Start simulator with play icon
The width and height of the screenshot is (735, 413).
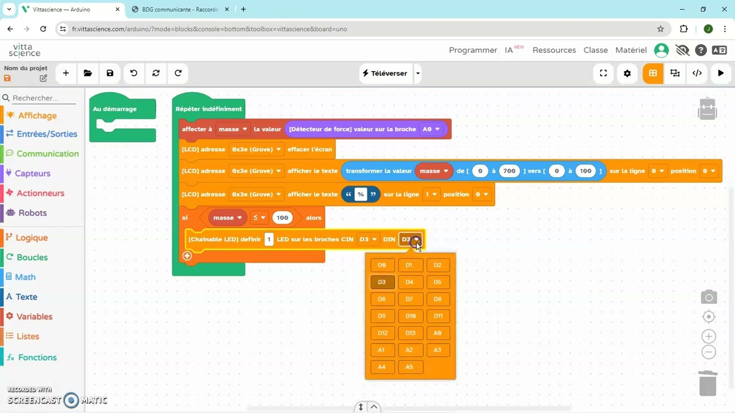coord(721,73)
